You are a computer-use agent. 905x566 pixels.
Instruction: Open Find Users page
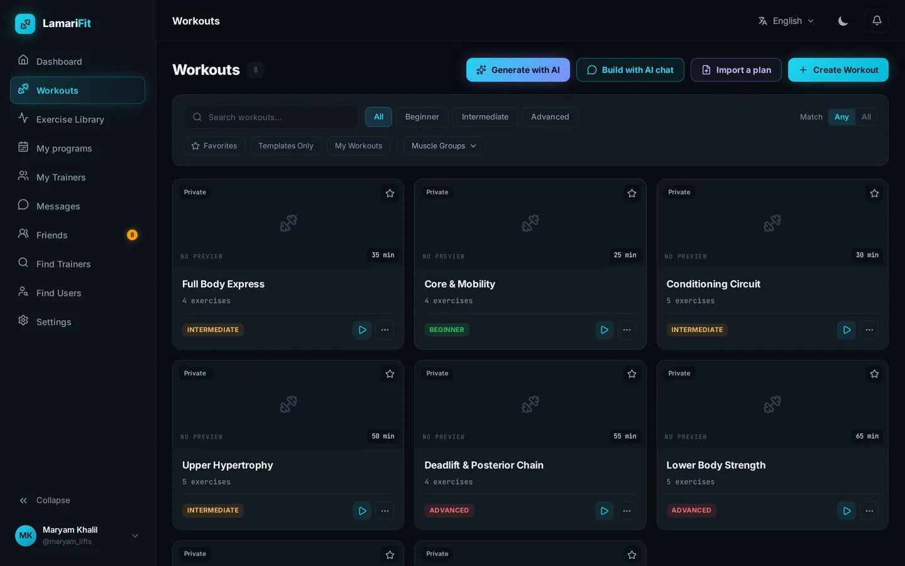coord(78,293)
